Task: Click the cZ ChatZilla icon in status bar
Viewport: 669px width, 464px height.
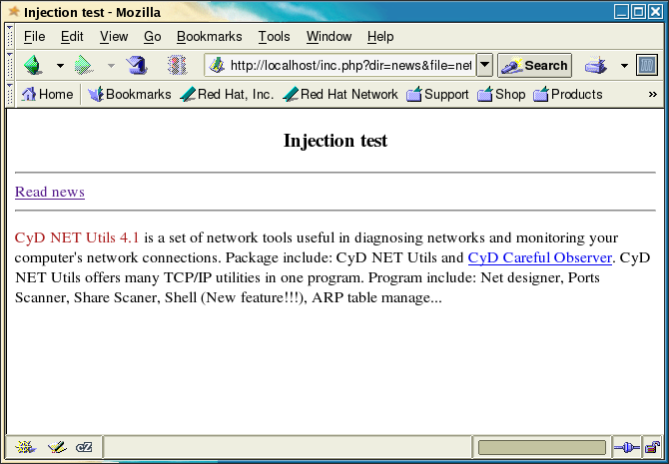Action: pyautogui.click(x=84, y=447)
